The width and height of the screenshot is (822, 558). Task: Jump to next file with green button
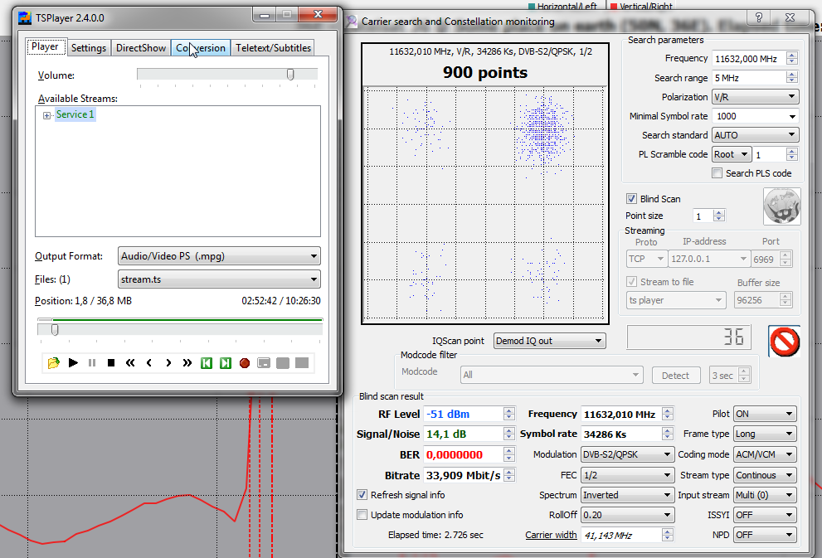coord(226,363)
